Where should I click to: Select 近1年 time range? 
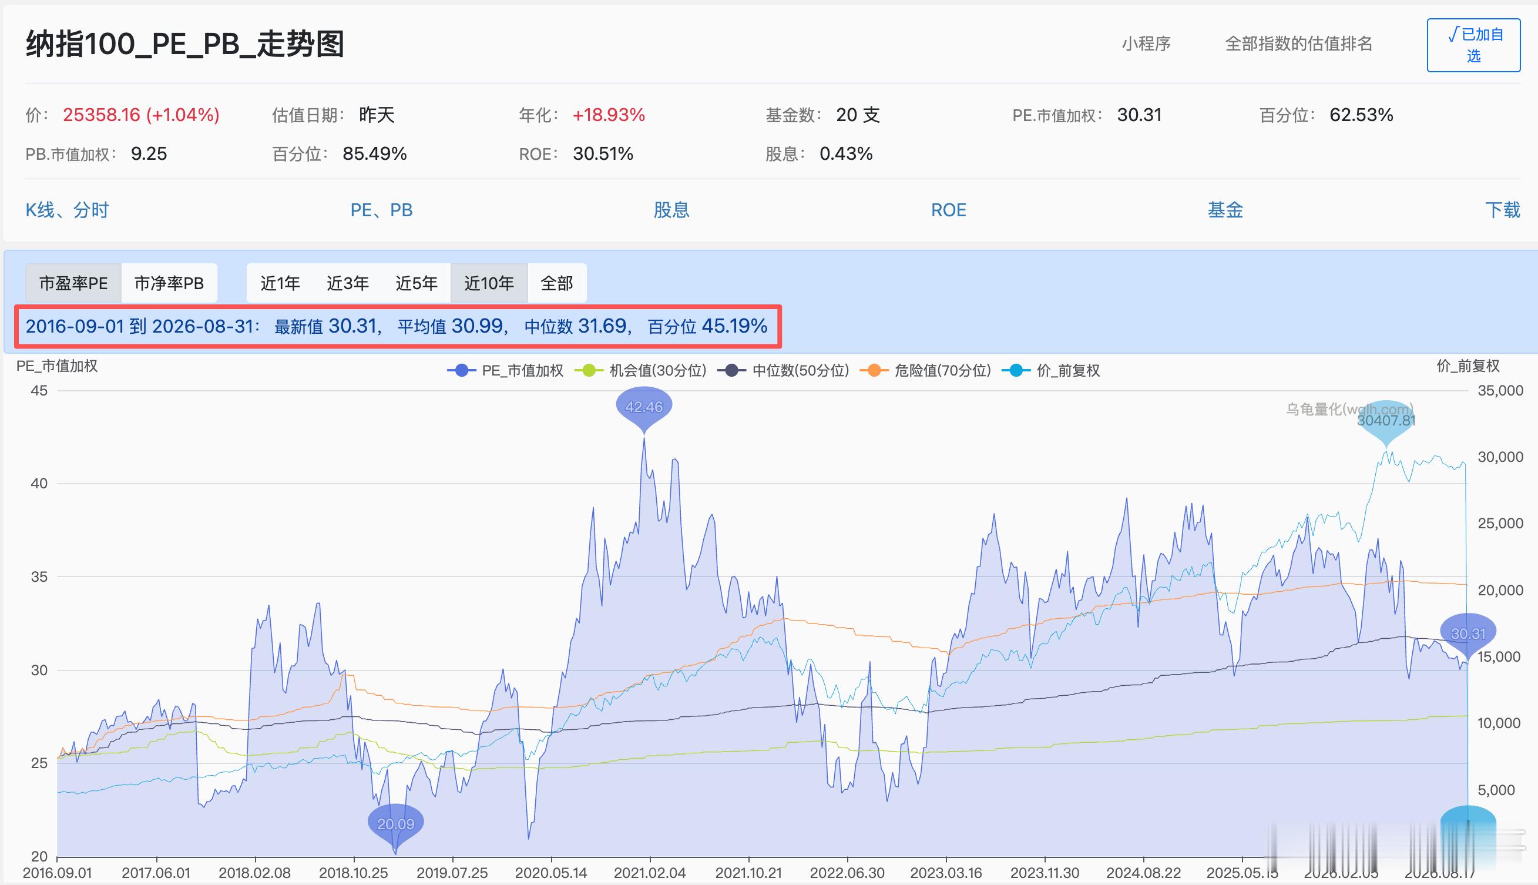(280, 283)
